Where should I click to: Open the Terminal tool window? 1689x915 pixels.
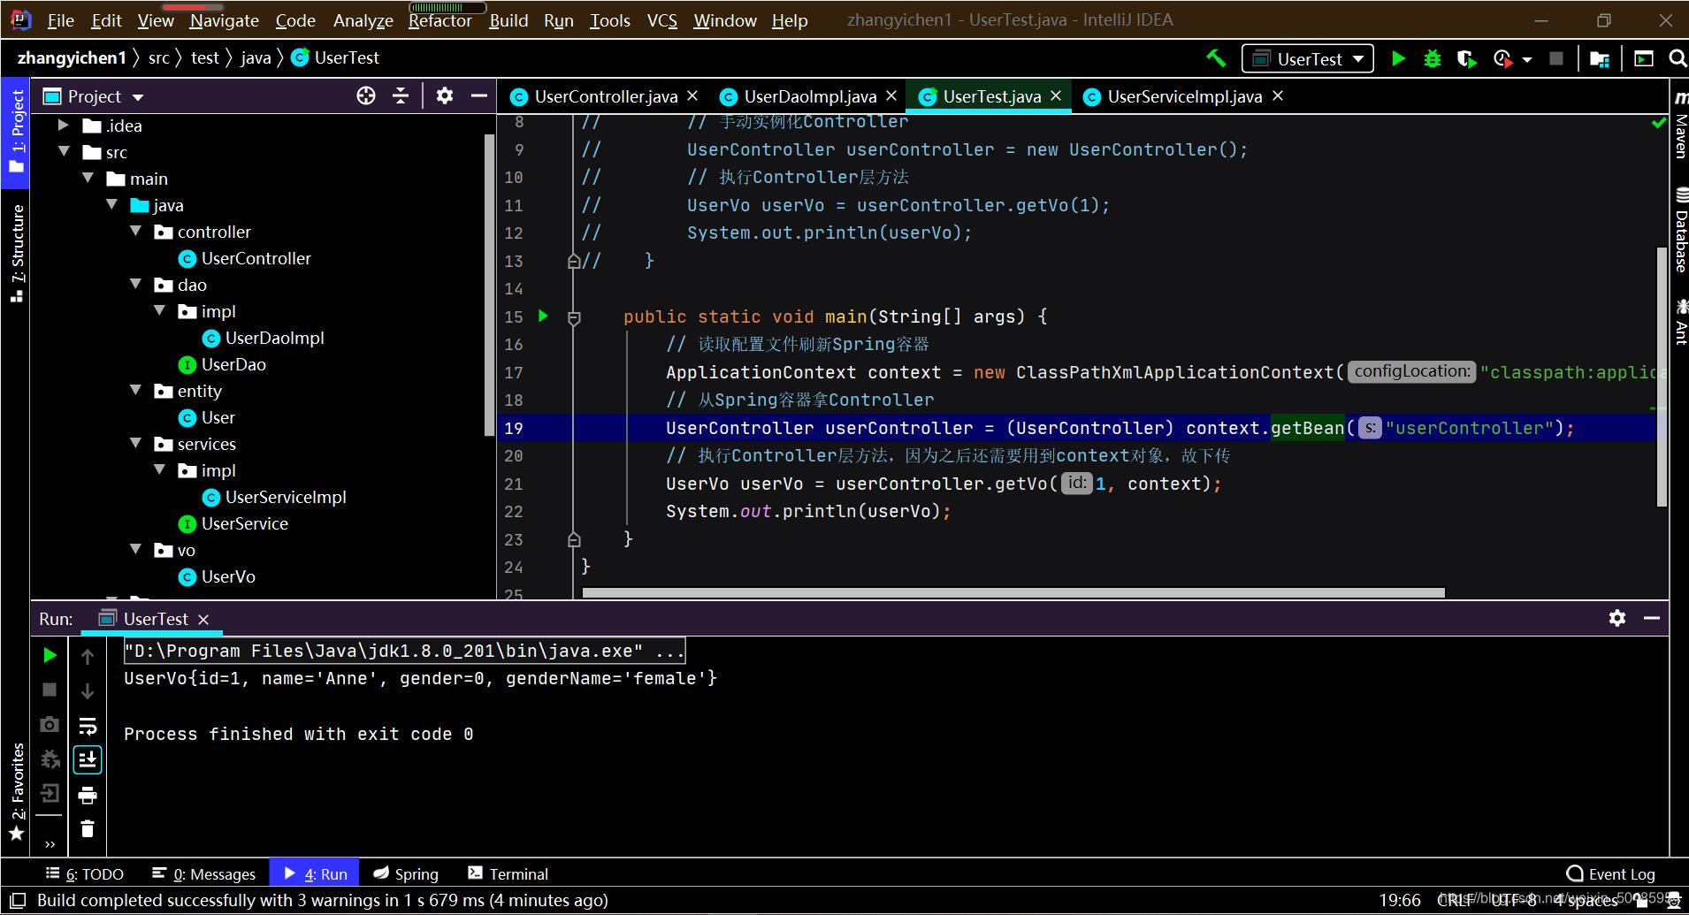[508, 873]
